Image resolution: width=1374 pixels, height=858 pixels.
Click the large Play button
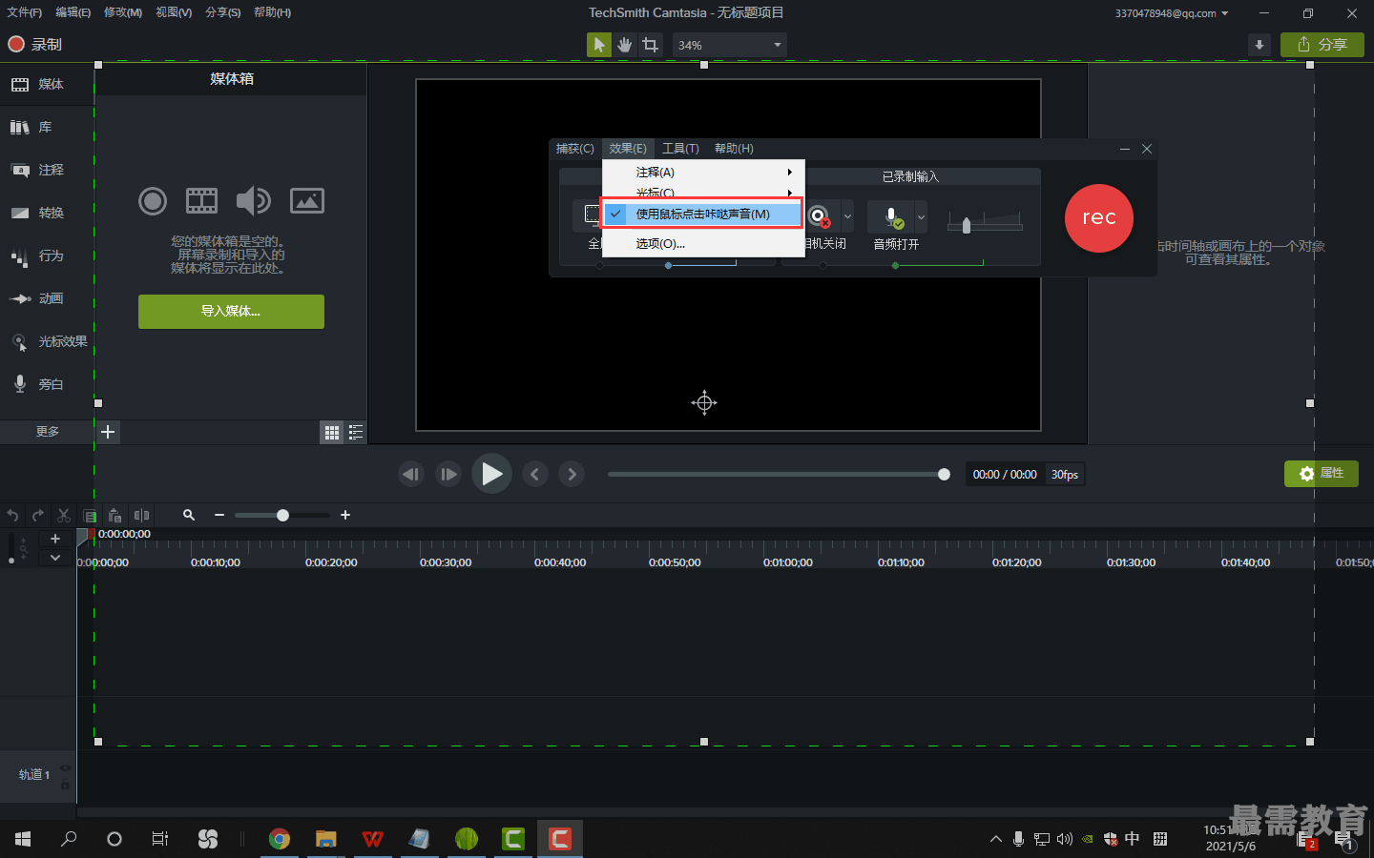tap(492, 474)
